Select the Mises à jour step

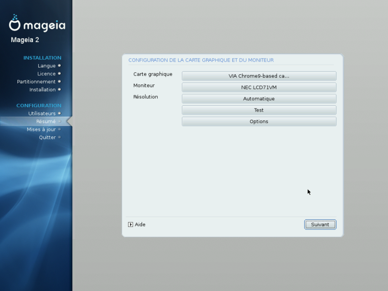point(41,129)
